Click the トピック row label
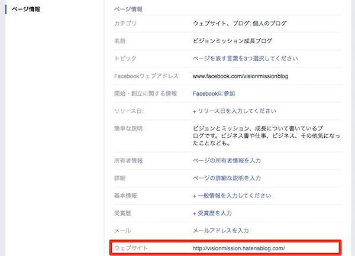The height and width of the screenshot is (256, 355). tap(125, 59)
